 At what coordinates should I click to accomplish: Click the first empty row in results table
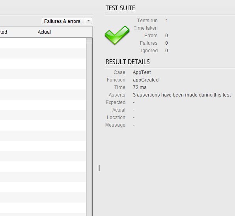[43, 43]
